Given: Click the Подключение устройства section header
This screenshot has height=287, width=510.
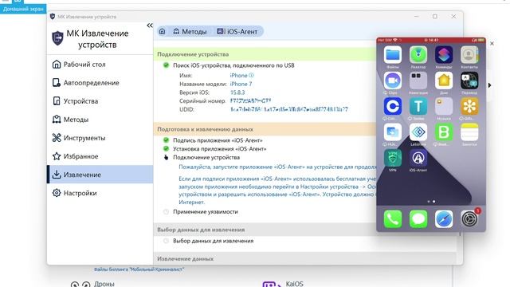Looking at the screenshot, I should (x=265, y=54).
